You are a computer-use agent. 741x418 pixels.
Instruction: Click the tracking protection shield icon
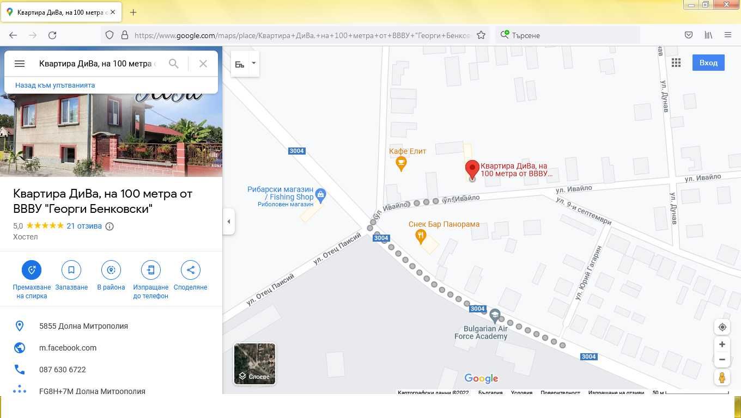110,35
